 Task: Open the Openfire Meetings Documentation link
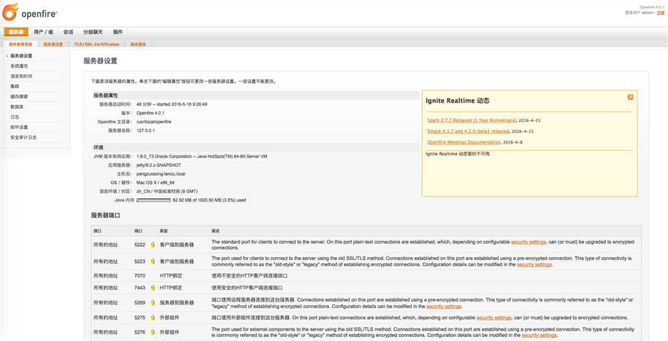tap(464, 142)
